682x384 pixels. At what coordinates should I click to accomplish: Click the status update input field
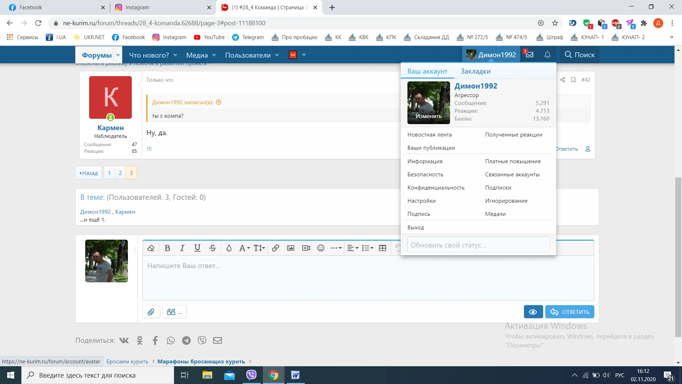478,245
